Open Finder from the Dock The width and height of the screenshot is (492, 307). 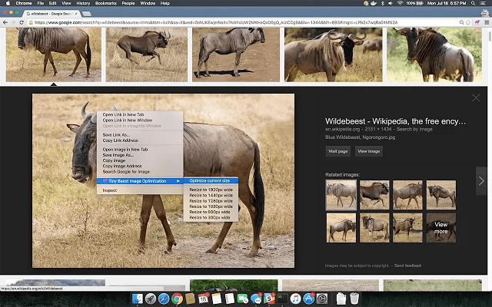138,299
